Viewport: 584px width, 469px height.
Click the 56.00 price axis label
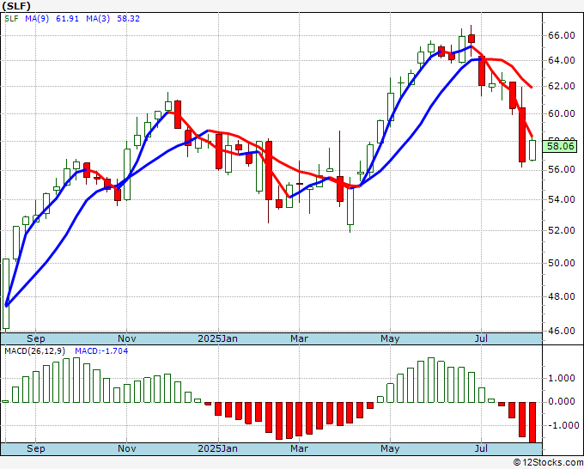click(x=562, y=170)
